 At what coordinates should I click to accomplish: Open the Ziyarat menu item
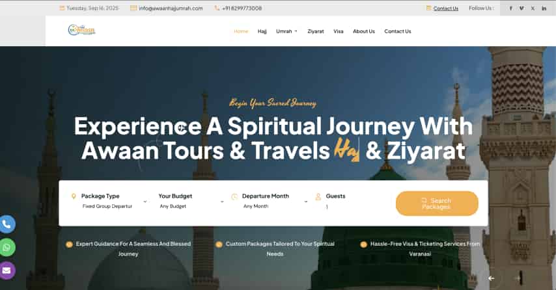316,31
